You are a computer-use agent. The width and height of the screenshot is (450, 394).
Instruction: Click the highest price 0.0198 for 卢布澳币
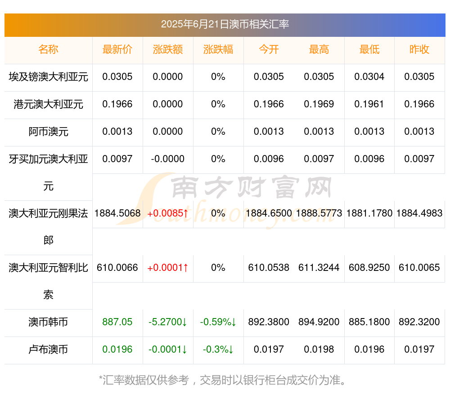pyautogui.click(x=319, y=350)
